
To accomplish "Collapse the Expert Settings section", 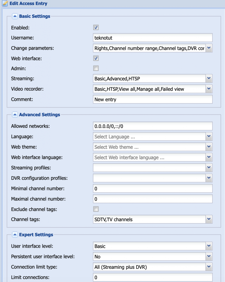I will 15,235.
